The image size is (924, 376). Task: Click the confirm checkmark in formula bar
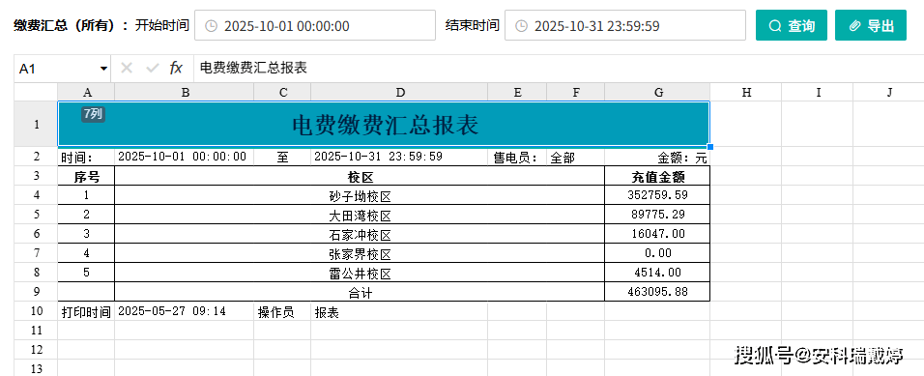152,69
